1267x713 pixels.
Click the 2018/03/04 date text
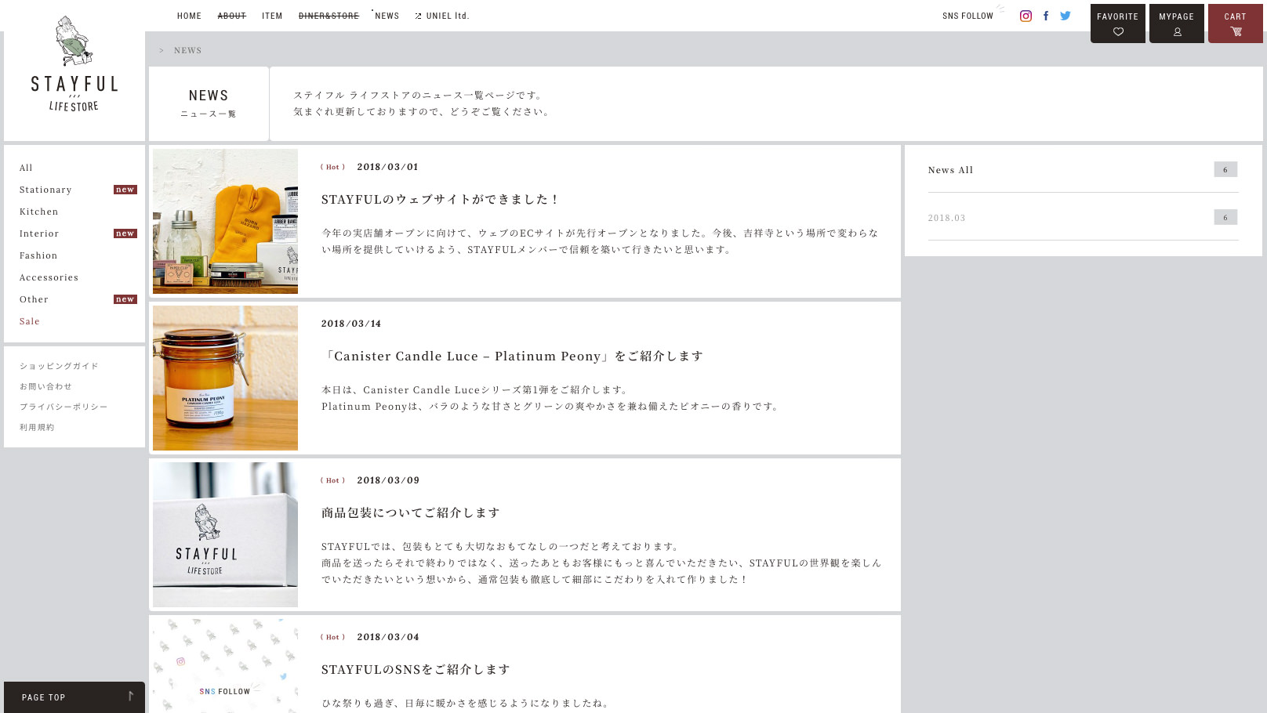tap(388, 637)
